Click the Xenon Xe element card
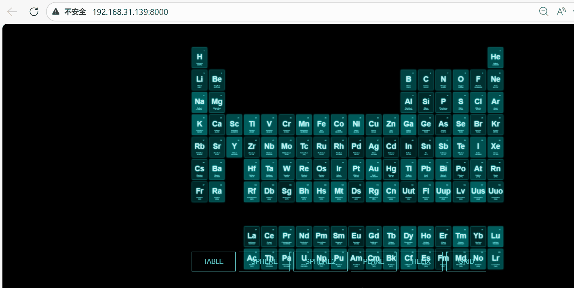 click(496, 147)
